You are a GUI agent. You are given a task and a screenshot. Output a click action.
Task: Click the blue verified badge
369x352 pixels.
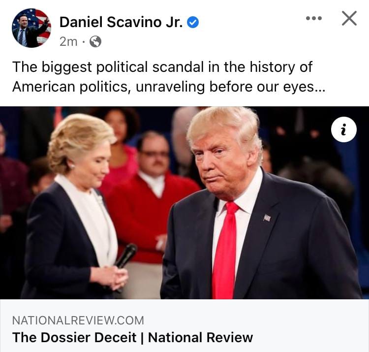[193, 22]
